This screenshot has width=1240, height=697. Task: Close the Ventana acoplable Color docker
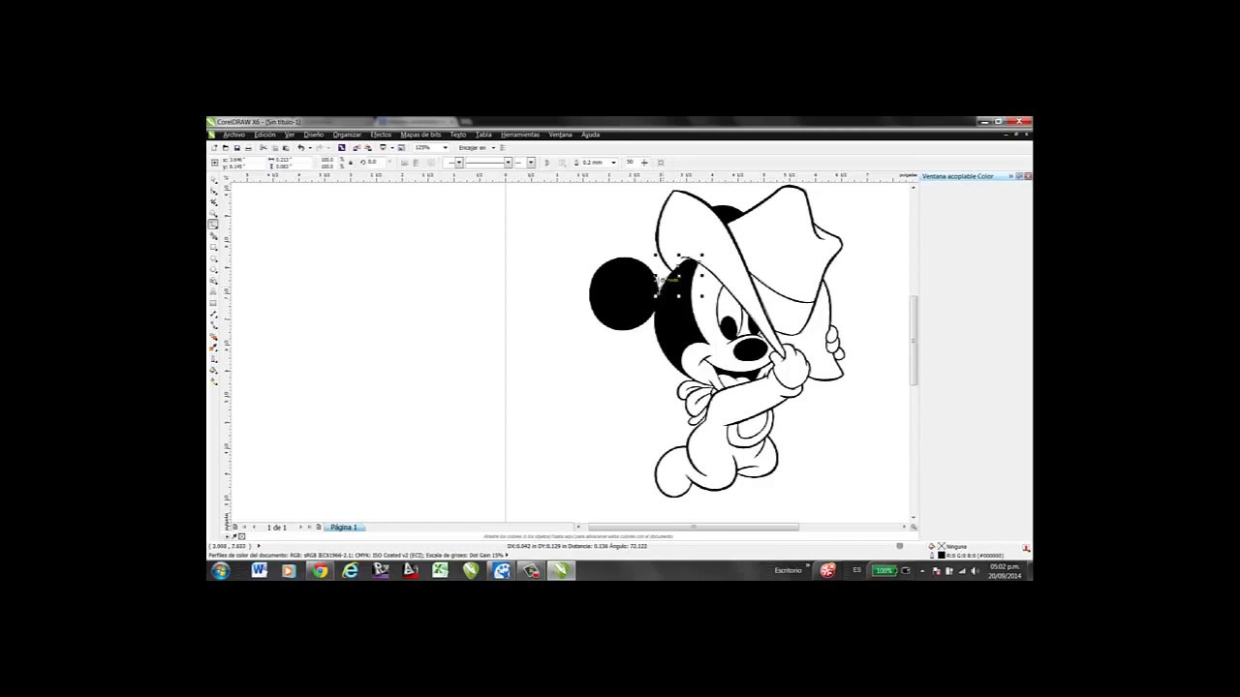(x=1027, y=176)
